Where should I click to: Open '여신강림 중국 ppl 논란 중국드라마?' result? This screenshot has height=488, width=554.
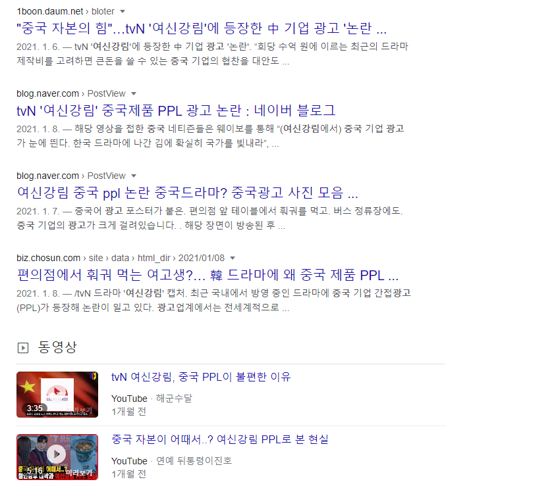tap(187, 193)
